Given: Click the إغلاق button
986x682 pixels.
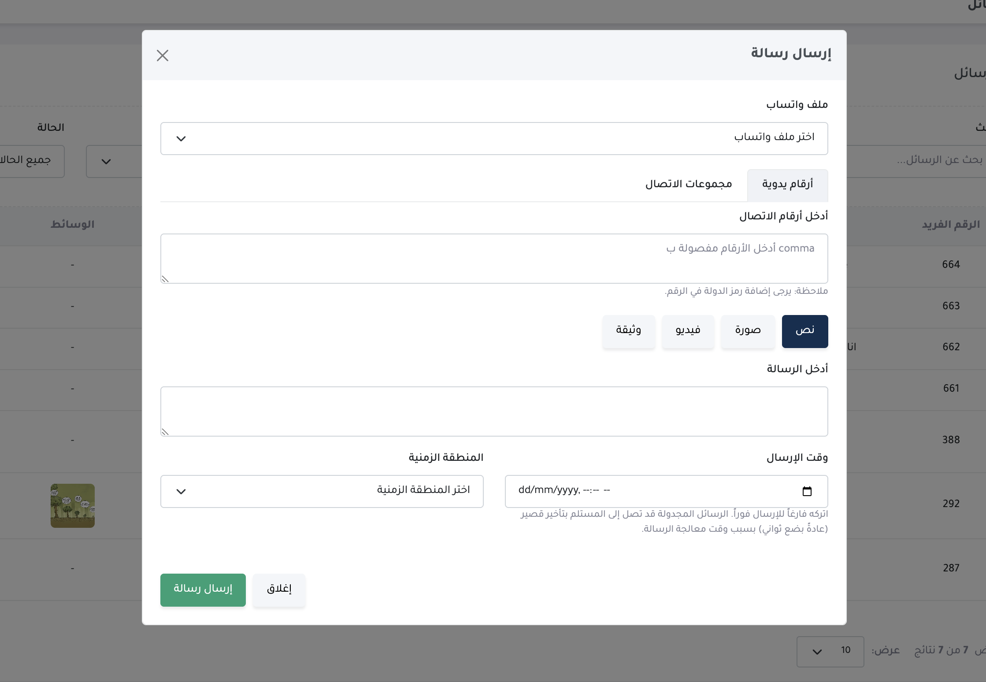Looking at the screenshot, I should tap(279, 590).
